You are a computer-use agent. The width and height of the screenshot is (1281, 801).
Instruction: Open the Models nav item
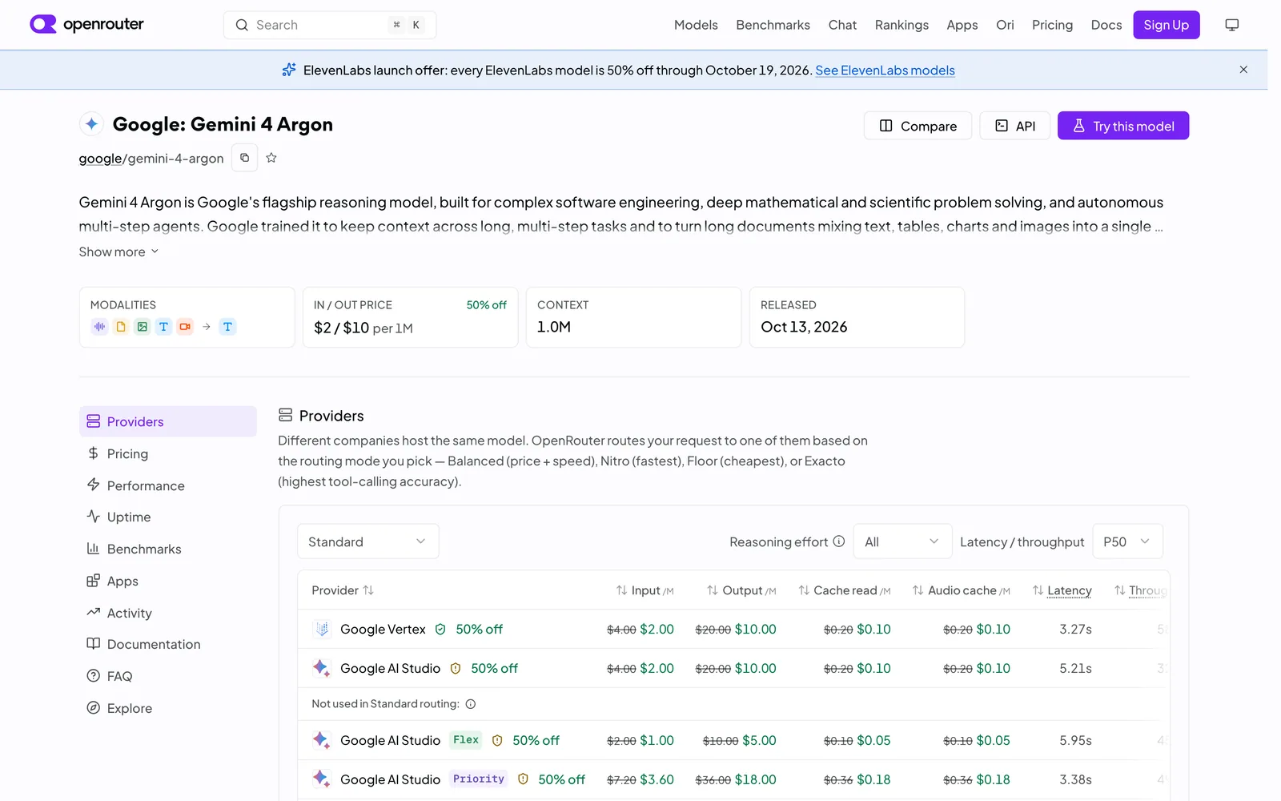696,25
